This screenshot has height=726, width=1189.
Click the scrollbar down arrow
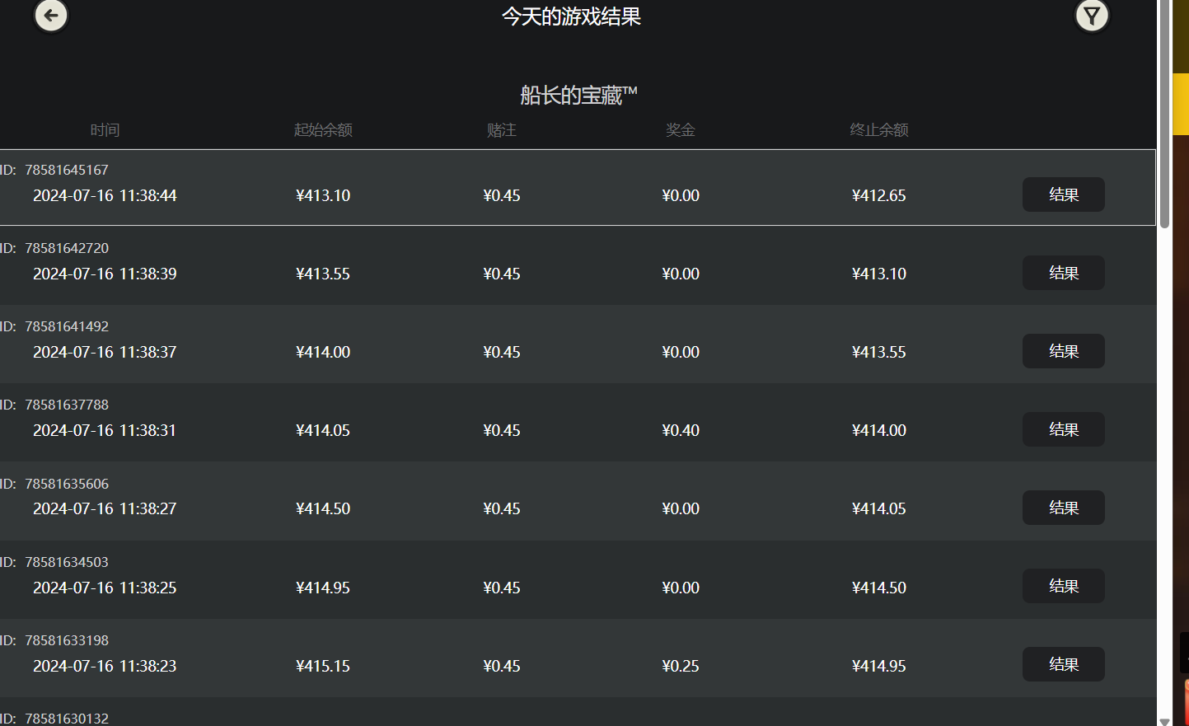click(x=1164, y=720)
